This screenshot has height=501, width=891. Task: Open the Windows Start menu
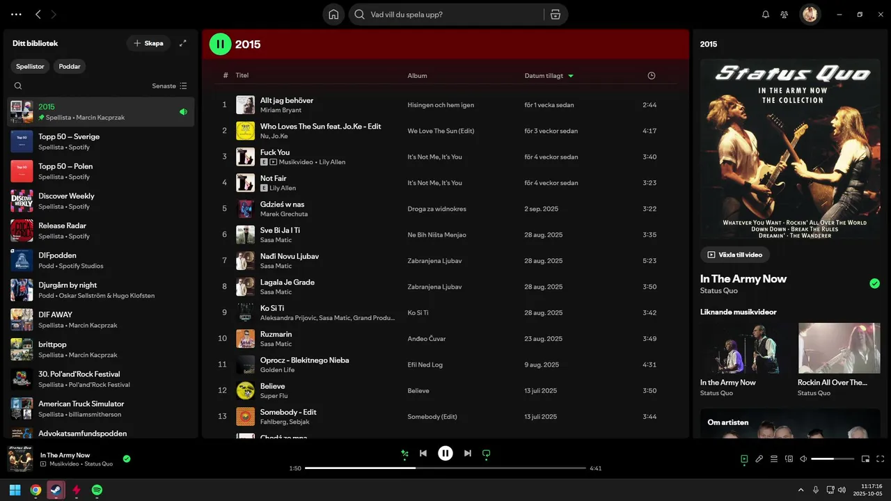(15, 490)
